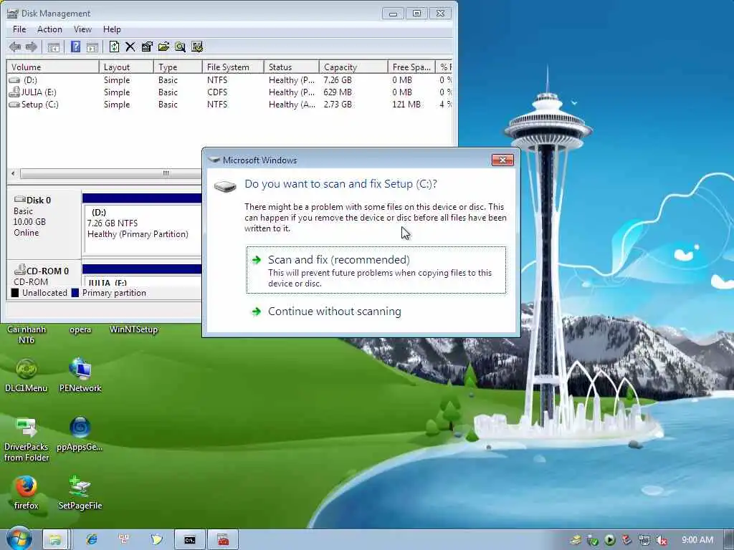Select the CD-ROM 0 label panel

(44, 276)
